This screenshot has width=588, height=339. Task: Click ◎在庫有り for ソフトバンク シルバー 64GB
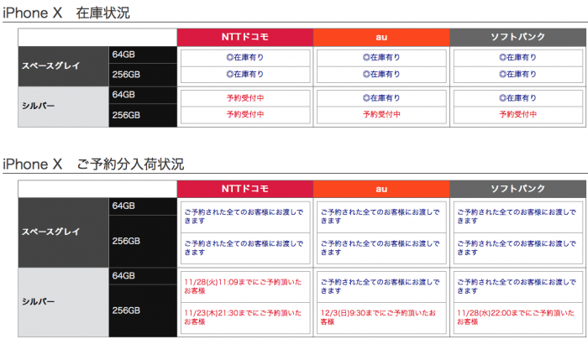pos(518,98)
